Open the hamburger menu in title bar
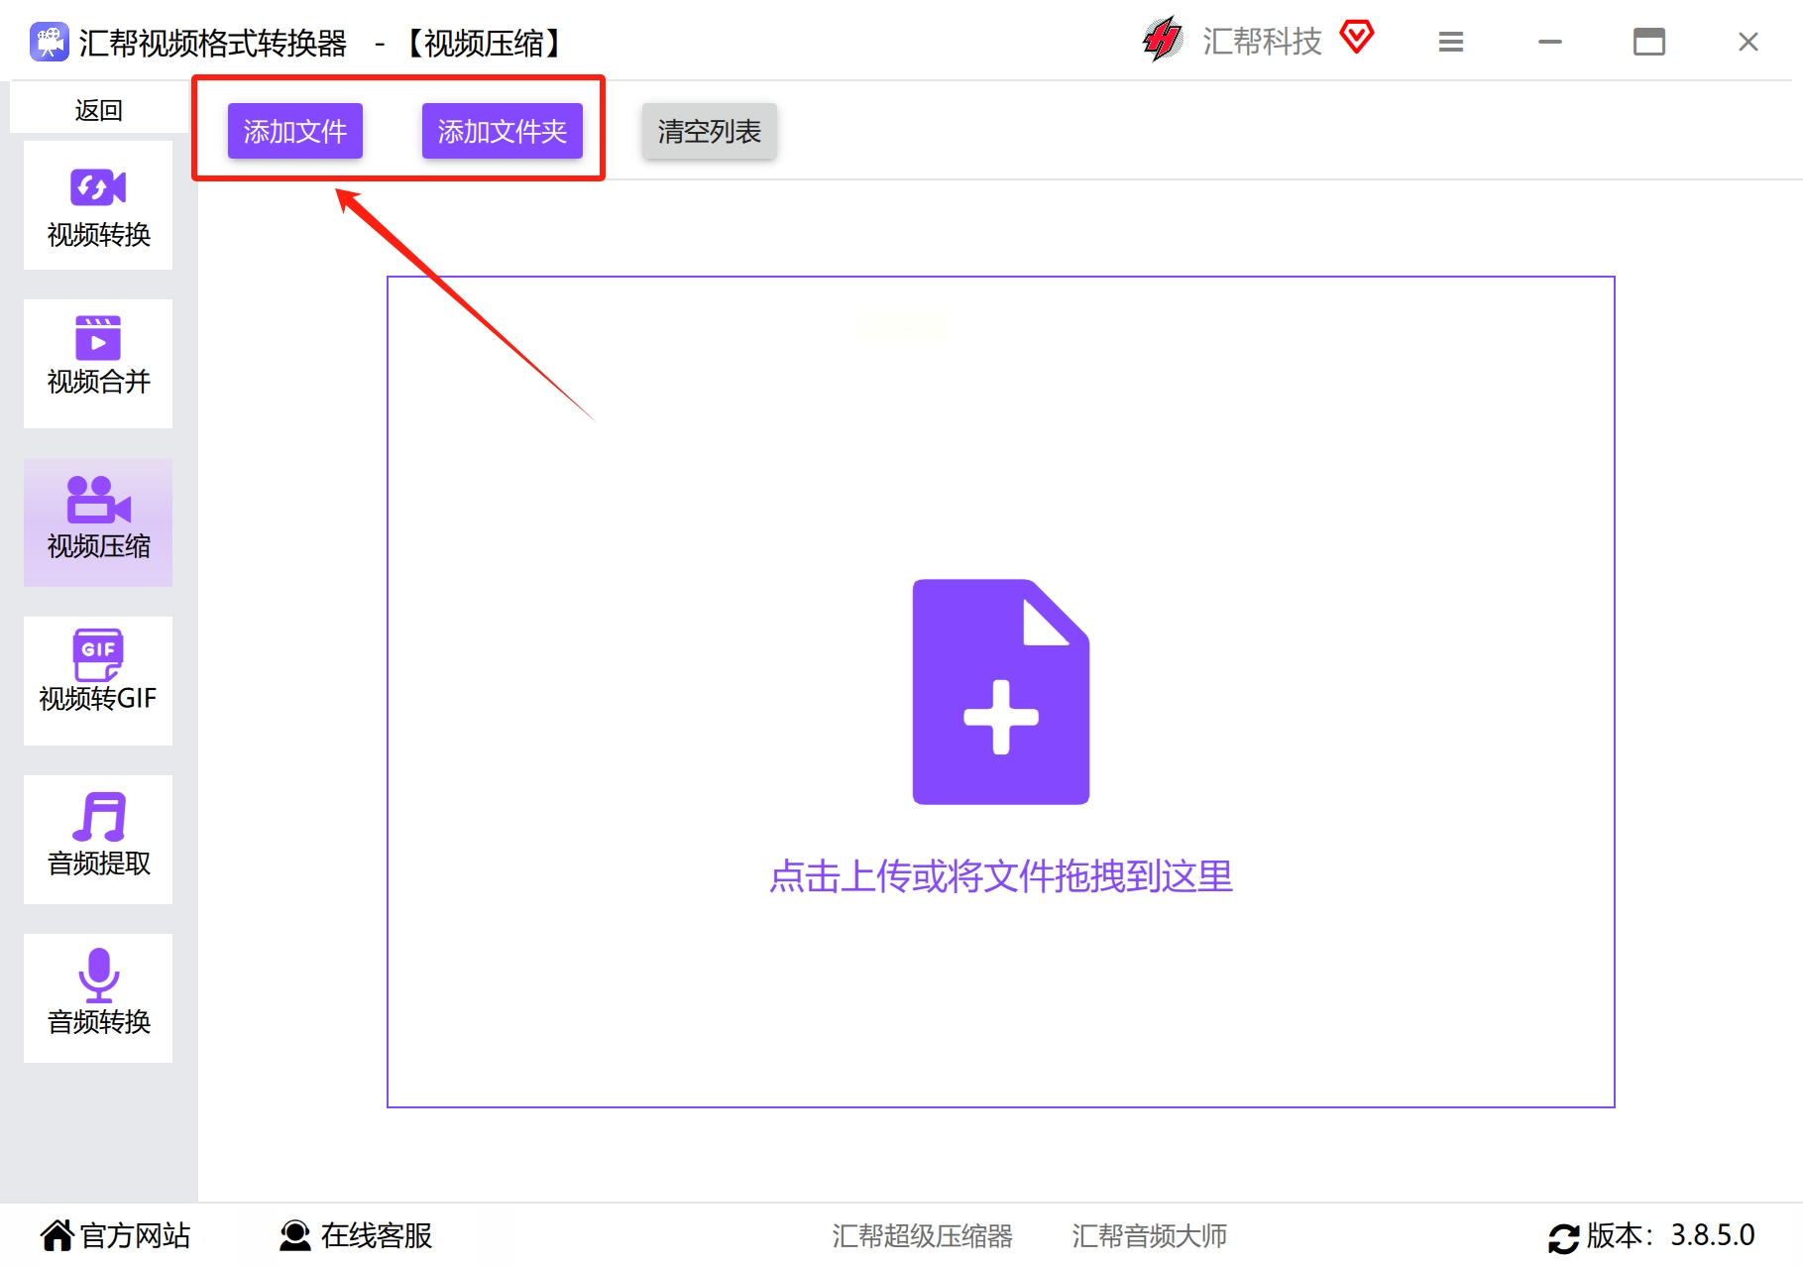Viewport: 1803px width, 1268px height. coord(1451,42)
